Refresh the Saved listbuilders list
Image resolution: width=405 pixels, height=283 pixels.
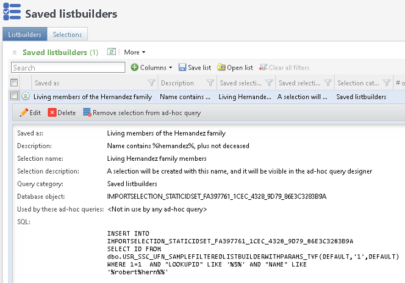112,52
